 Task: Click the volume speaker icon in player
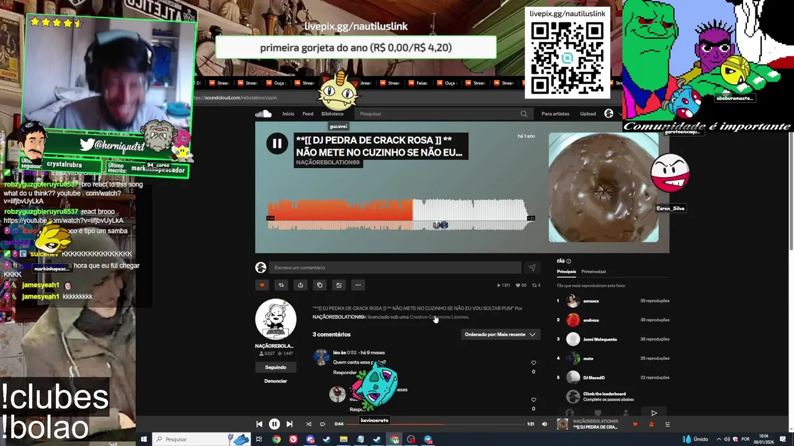click(545, 424)
